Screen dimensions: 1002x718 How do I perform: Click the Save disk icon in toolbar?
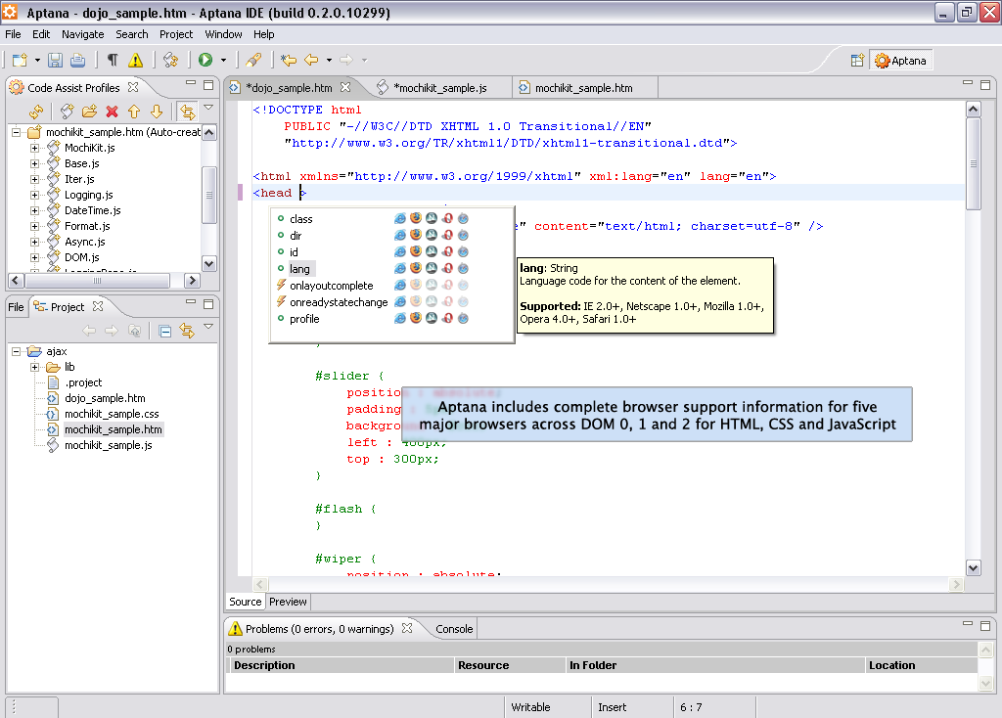click(56, 61)
